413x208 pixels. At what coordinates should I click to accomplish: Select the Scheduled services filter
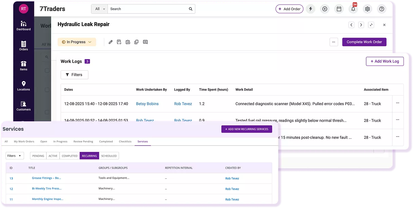point(109,156)
